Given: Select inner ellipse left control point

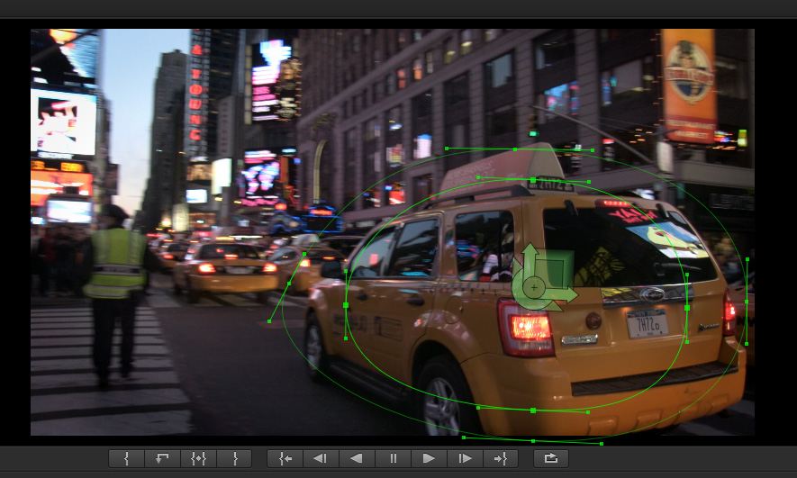Looking at the screenshot, I should tap(346, 305).
